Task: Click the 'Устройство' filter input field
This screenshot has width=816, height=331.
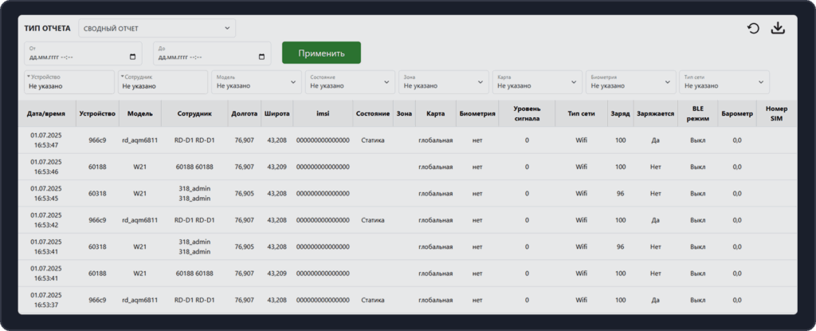Action: (x=69, y=81)
